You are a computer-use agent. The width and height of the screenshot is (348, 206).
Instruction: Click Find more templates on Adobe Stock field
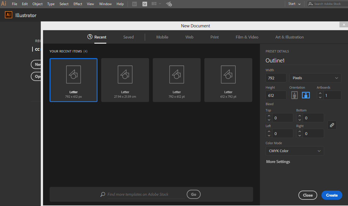pyautogui.click(x=143, y=194)
